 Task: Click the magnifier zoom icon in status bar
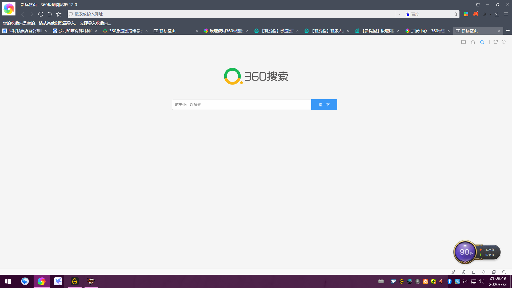[x=504, y=272]
